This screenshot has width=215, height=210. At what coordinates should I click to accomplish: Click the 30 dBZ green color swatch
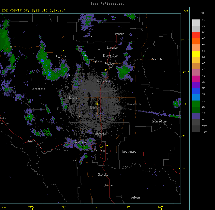click(x=196, y=104)
